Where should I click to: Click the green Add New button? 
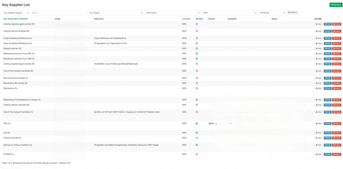336,5
